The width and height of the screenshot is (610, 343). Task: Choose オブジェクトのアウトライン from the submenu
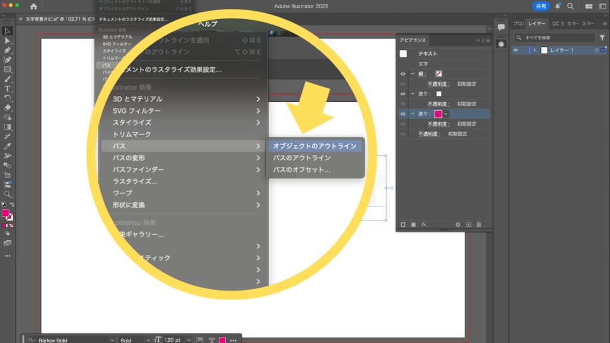pyautogui.click(x=315, y=146)
